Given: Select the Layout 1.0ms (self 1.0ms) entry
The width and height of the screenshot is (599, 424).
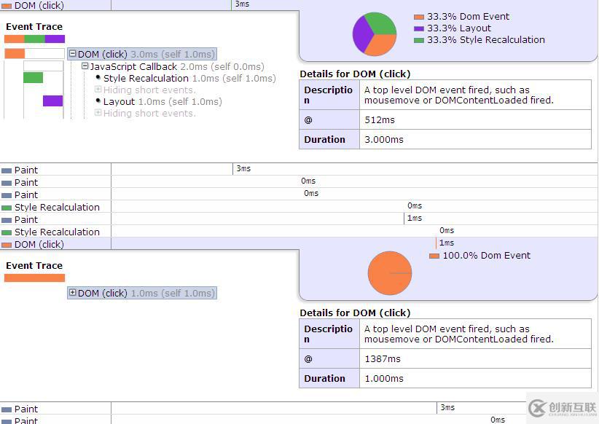Looking at the screenshot, I should pos(163,101).
